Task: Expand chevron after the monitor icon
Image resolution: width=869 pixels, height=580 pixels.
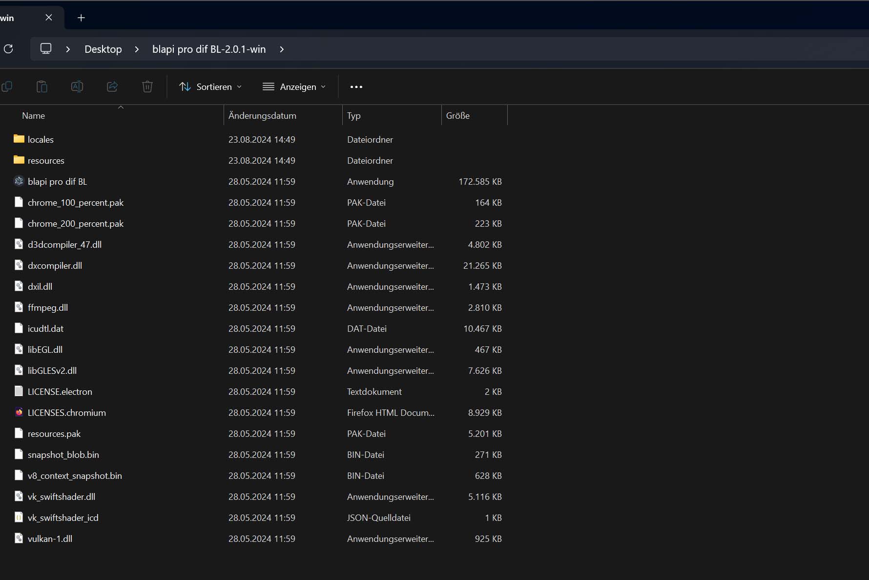Action: (x=68, y=49)
